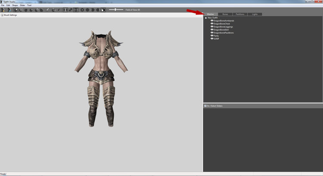This screenshot has width=323, height=176.
Task: Click the white cube toolbar icon
Action: pyautogui.click(x=103, y=10)
